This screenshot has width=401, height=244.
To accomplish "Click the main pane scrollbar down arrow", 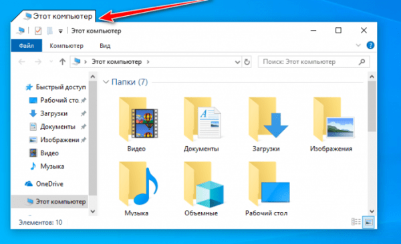I will (372, 211).
